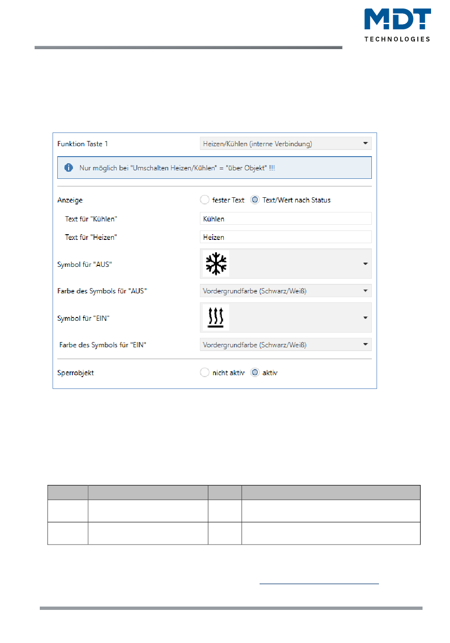The height and width of the screenshot is (643, 450).
Task: Click the "Funktion Taste 1" label
Action: (82, 144)
